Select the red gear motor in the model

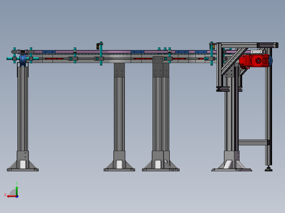click(x=254, y=61)
